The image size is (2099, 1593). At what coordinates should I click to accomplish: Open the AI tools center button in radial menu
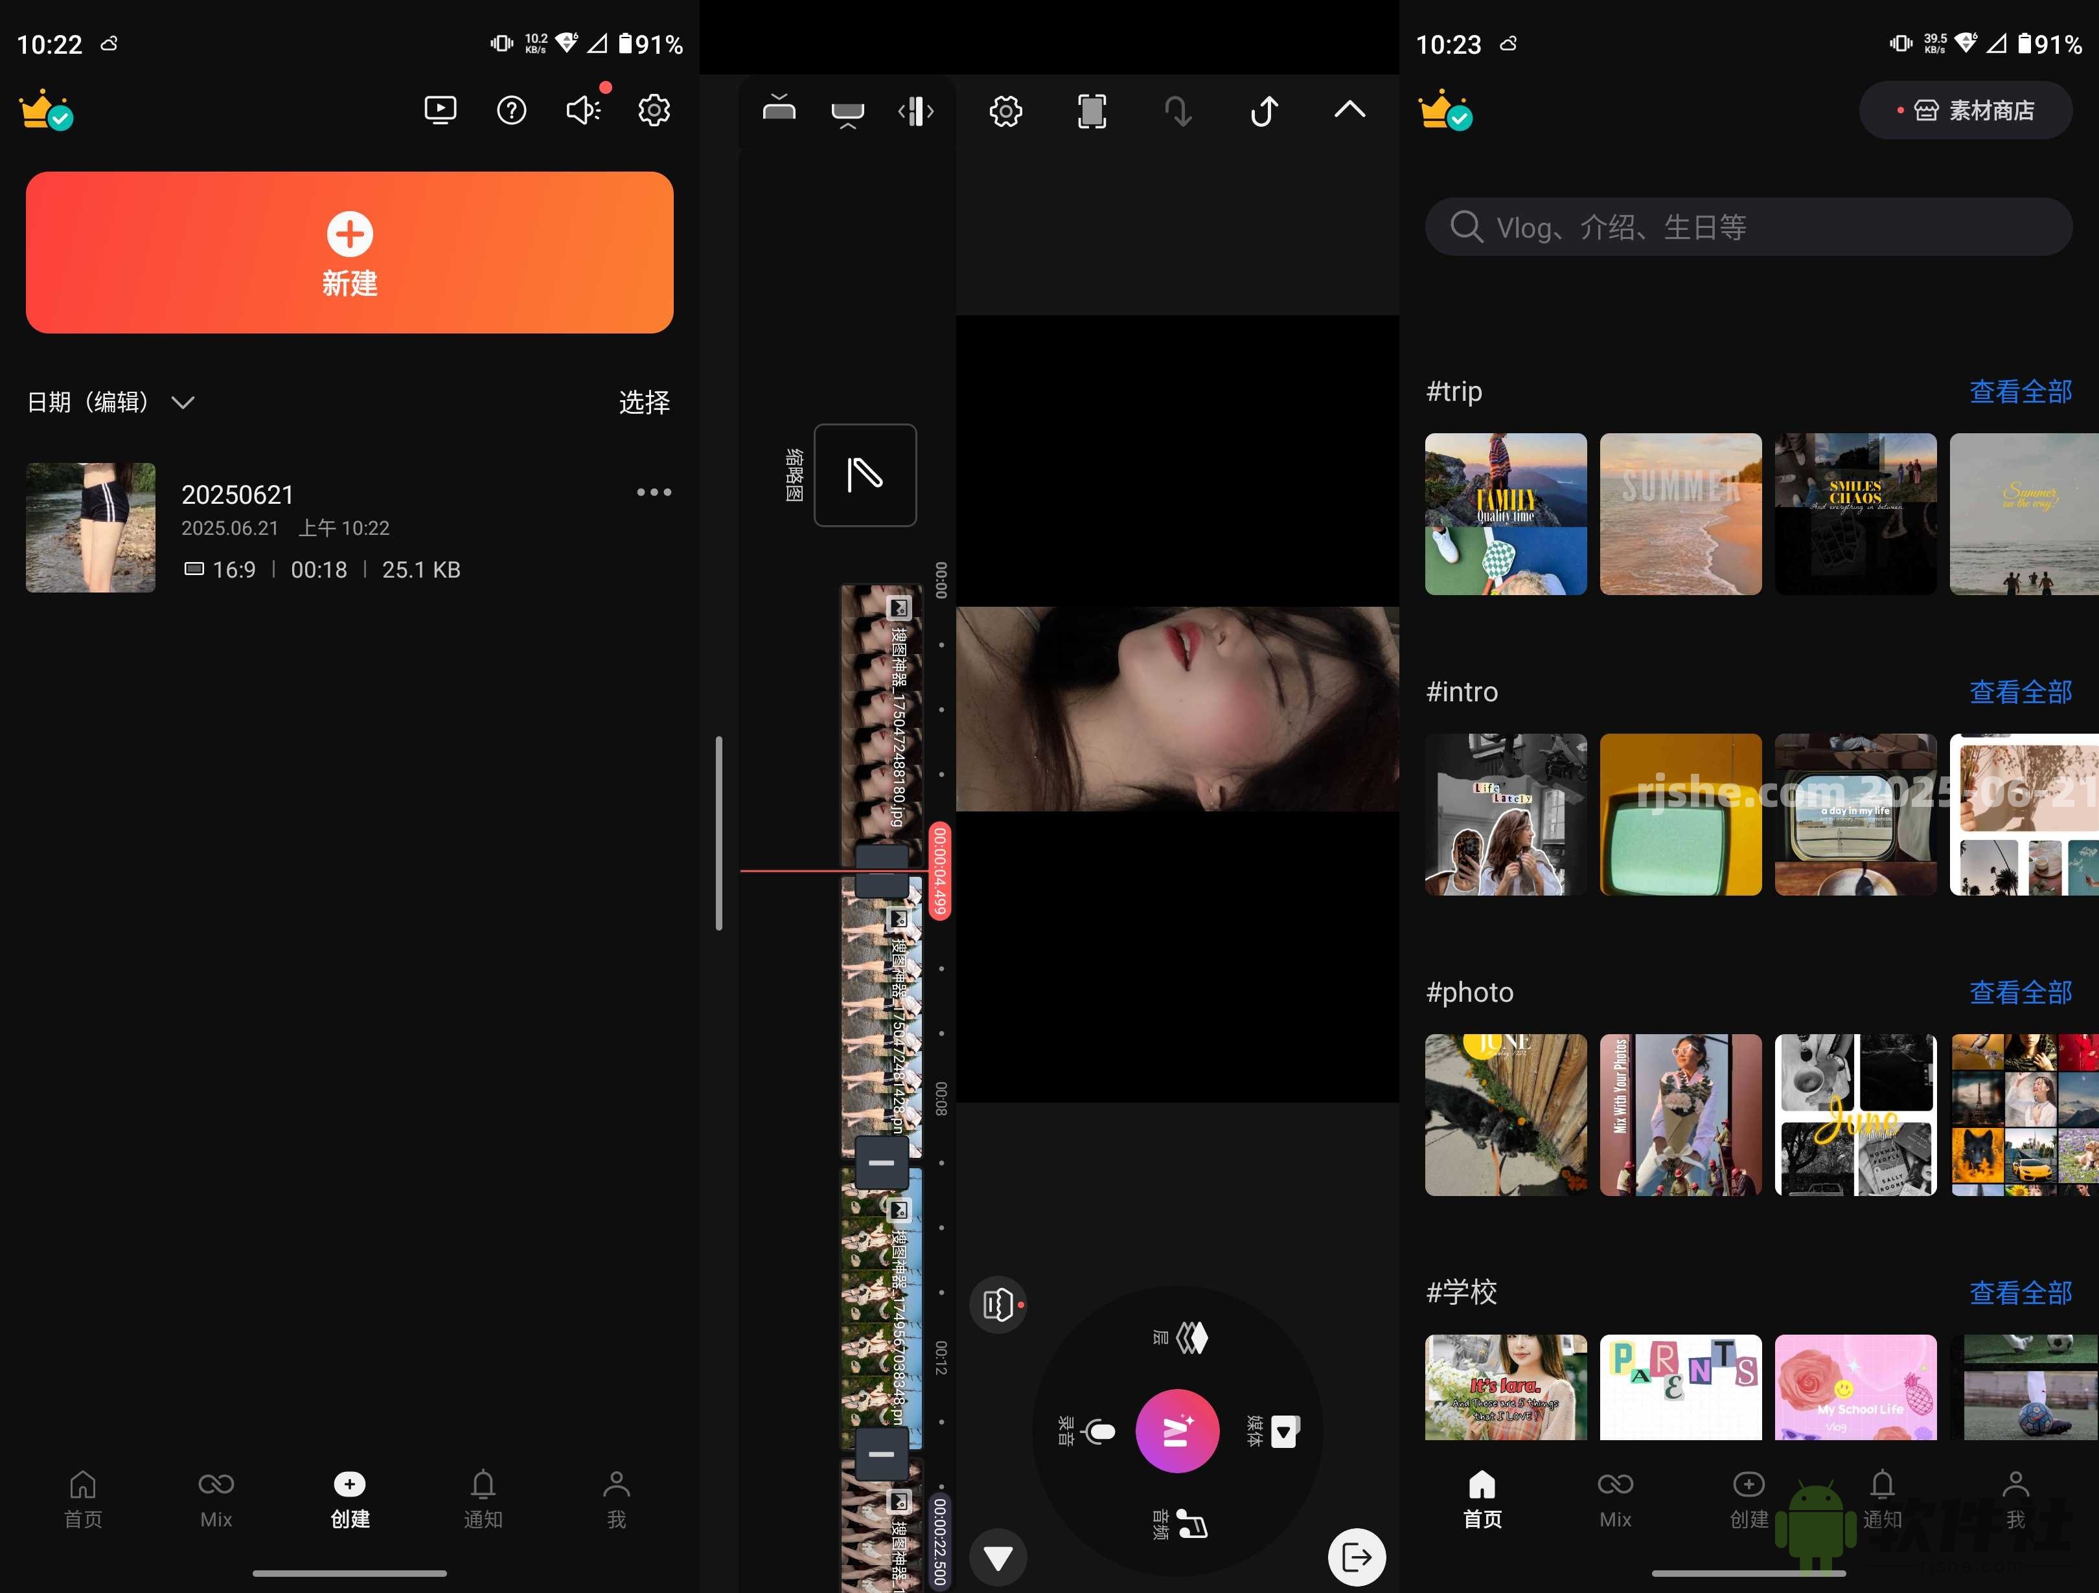point(1176,1430)
